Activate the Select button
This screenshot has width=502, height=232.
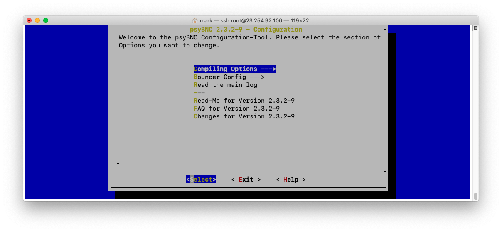[x=201, y=180]
